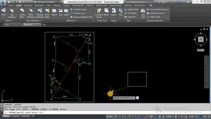This screenshot has width=211, height=119.
Task: Click Download from Source
Action: click(158, 10)
